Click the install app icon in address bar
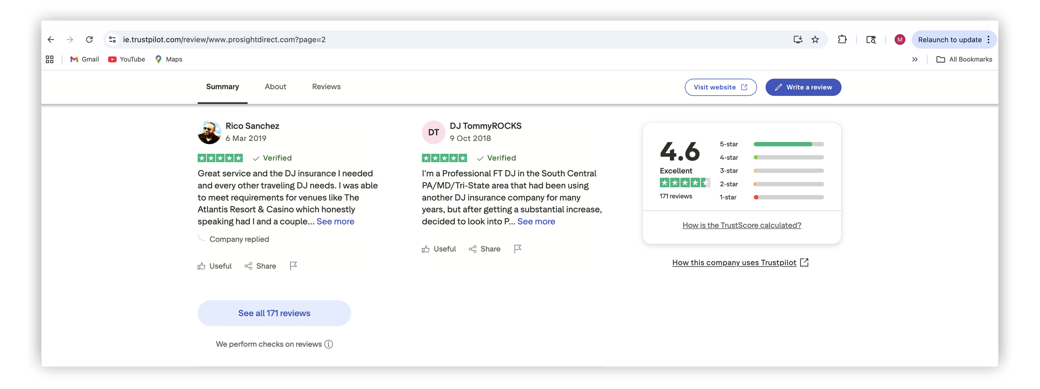1040x389 pixels. 797,40
